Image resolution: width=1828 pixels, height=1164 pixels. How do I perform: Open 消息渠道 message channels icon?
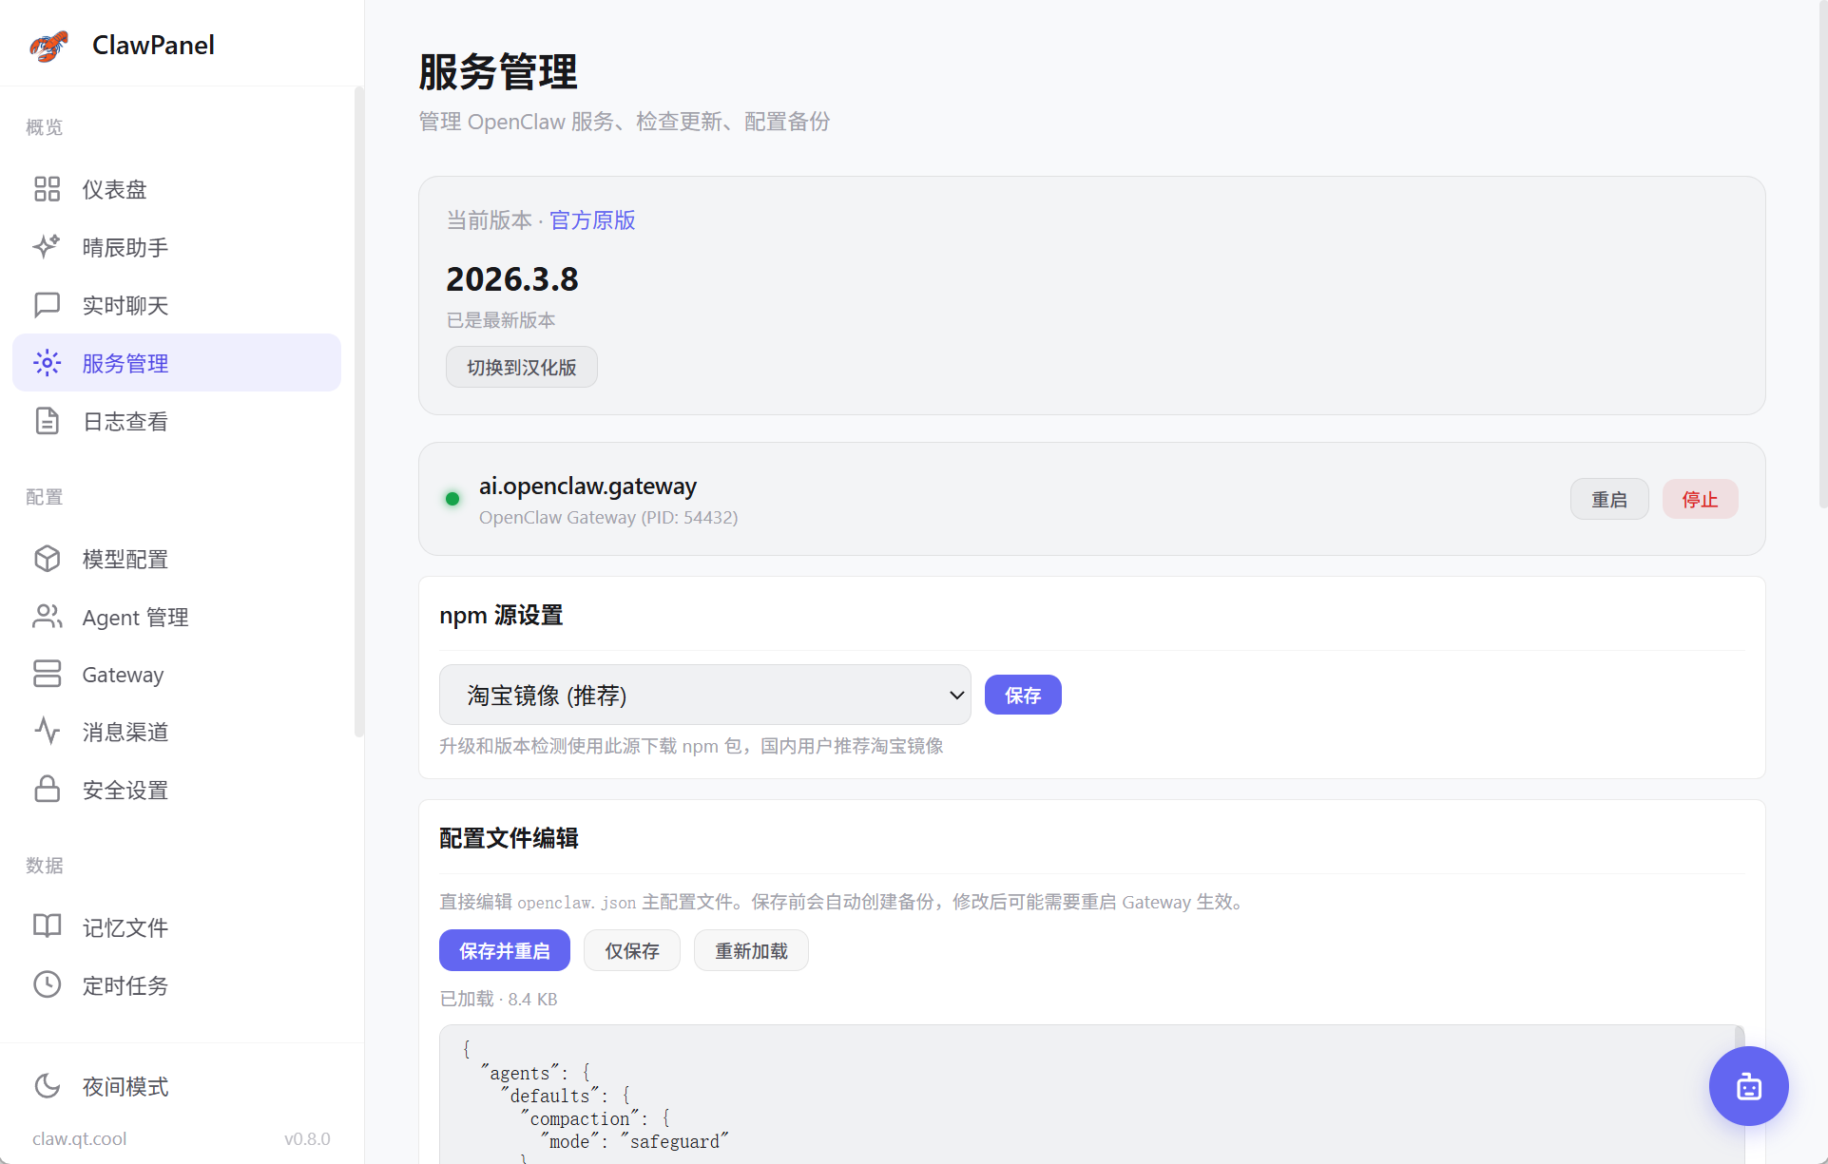[48, 731]
